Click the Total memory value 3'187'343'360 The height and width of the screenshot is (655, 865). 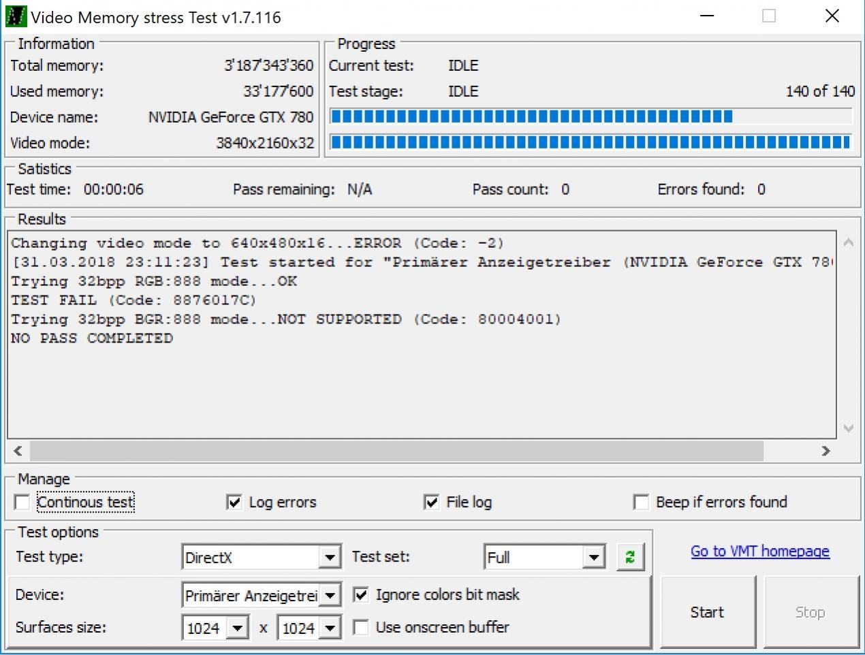269,65
